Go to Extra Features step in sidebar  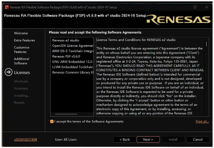click(x=24, y=40)
